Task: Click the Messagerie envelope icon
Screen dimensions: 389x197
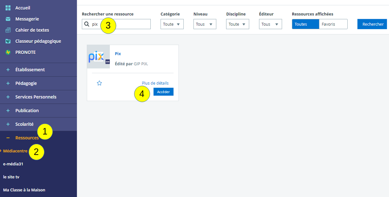Action: [x=8, y=19]
